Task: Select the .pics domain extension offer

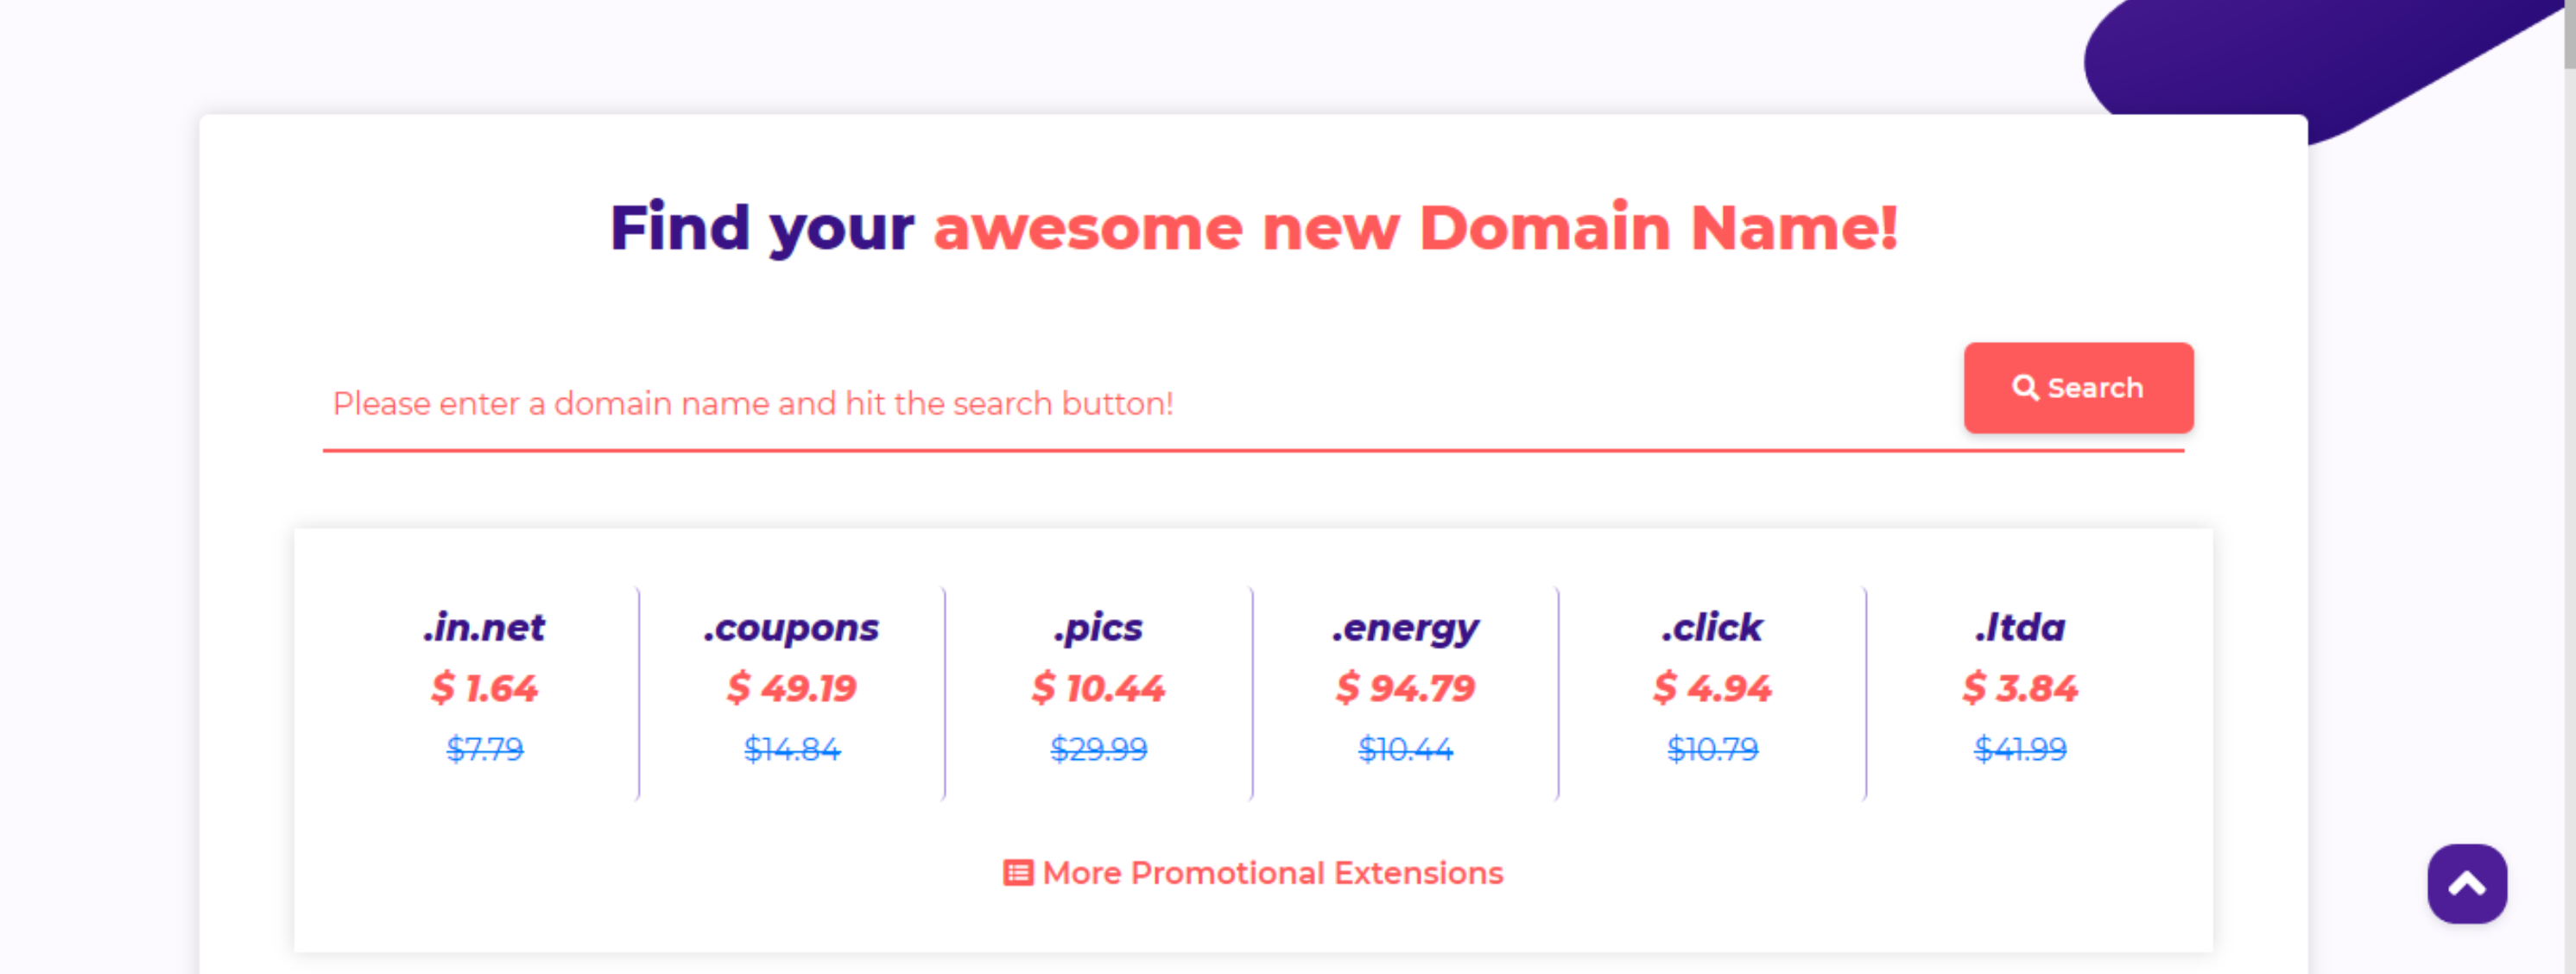Action: (x=1097, y=628)
